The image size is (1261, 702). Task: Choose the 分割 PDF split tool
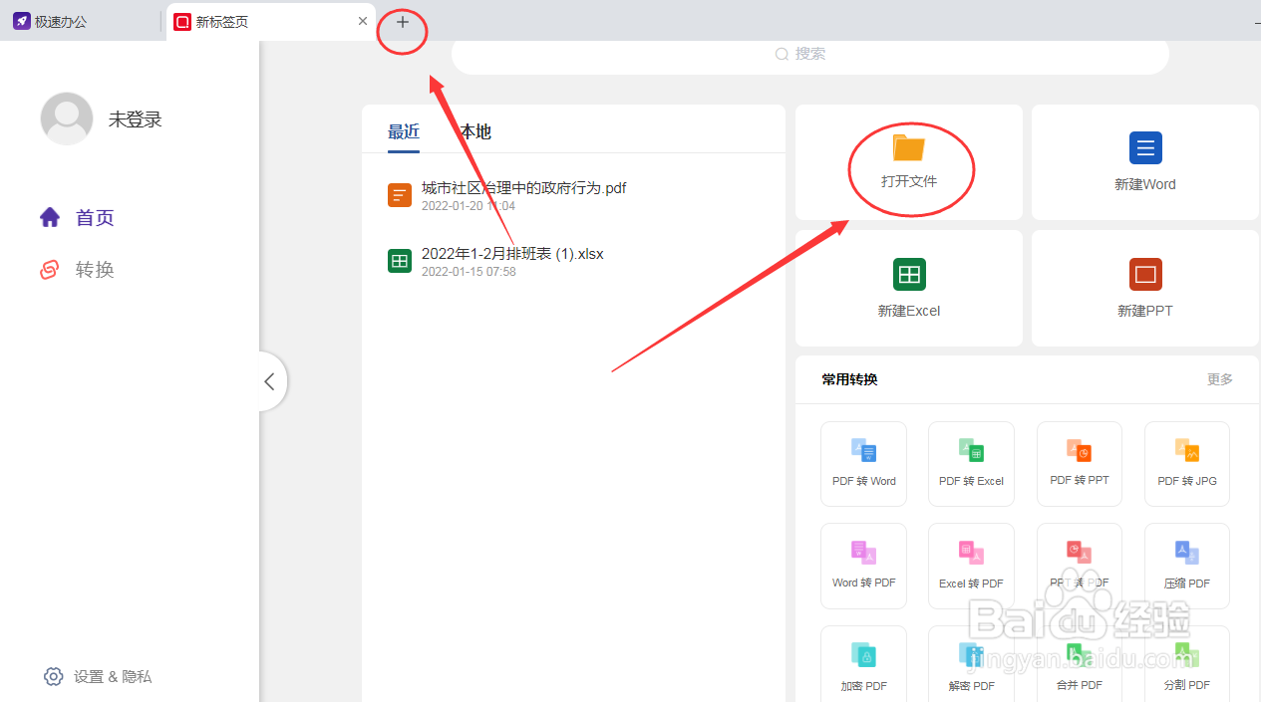pyautogui.click(x=1186, y=662)
